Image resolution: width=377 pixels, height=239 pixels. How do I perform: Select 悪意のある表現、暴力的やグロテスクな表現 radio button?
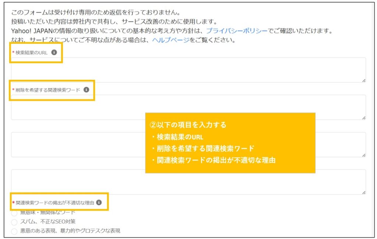point(14,231)
